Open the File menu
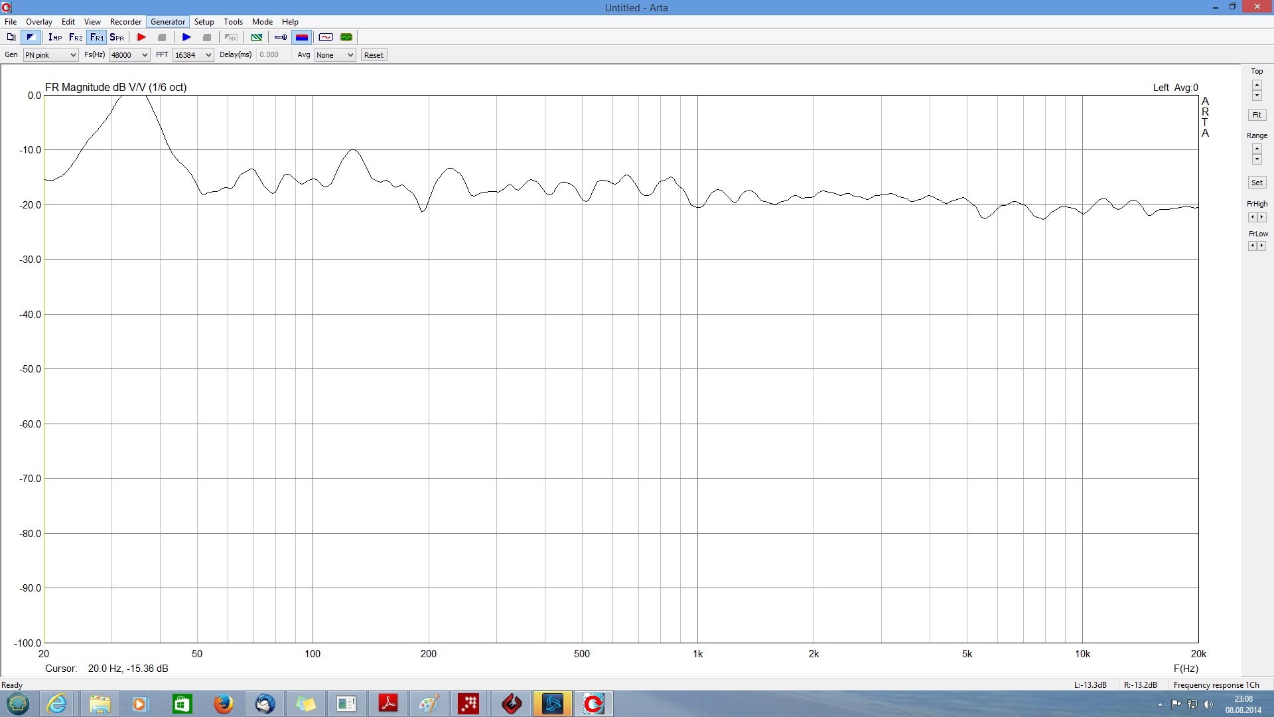Screen dimensions: 1274x717 point(11,22)
